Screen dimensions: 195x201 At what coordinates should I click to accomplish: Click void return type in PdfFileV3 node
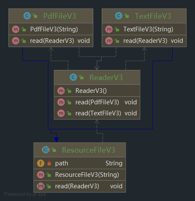coord(84,41)
